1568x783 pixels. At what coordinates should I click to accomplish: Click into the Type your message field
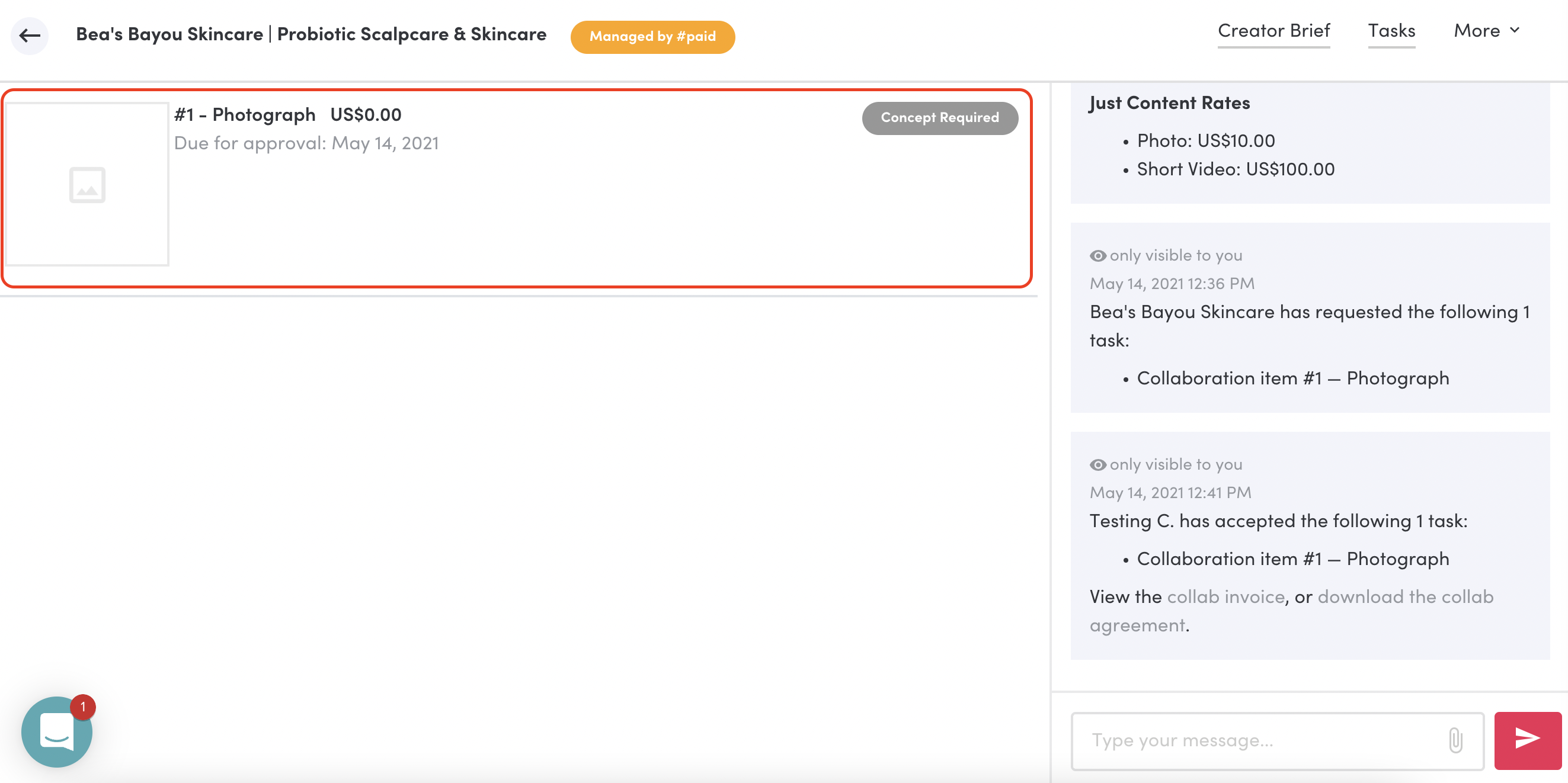tap(1277, 740)
